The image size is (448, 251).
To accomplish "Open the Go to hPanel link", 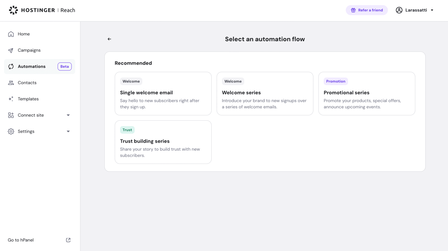I will click(x=20, y=240).
